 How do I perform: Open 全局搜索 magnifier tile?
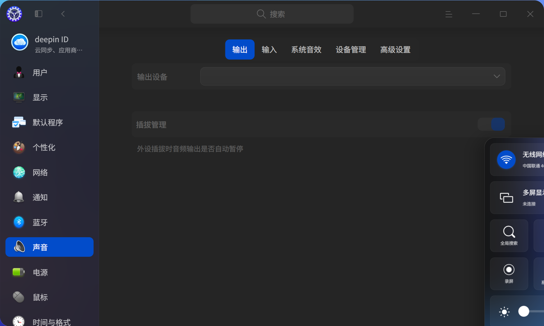[x=509, y=236]
